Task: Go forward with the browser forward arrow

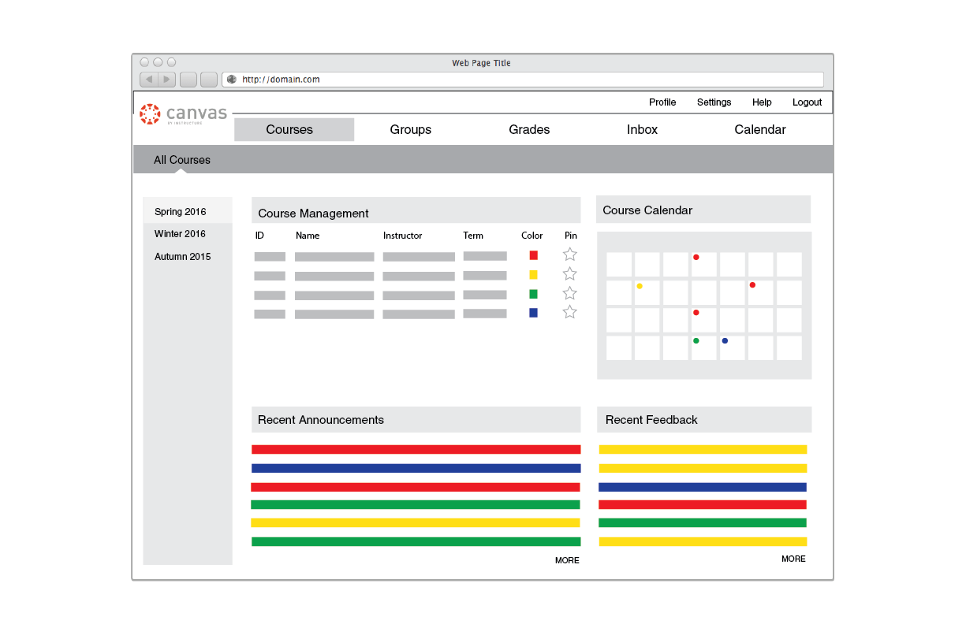Action: [x=166, y=80]
